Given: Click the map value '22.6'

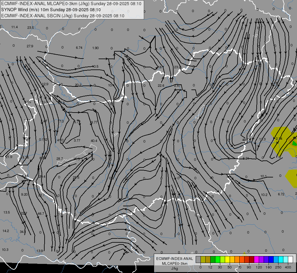Looking at the screenshot, I should pos(161,86).
